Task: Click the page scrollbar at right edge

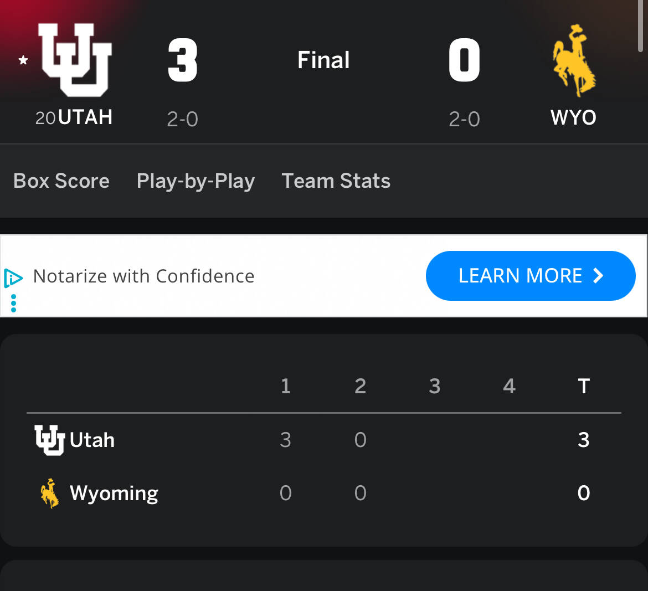Action: pyautogui.click(x=640, y=28)
